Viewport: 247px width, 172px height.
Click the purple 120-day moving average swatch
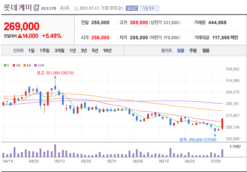[35, 65]
